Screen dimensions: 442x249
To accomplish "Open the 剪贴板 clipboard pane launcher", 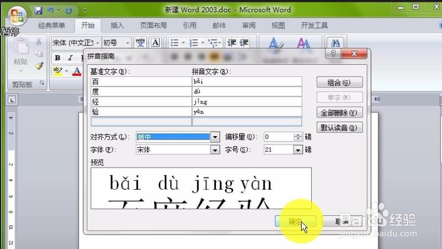I will pos(42,83).
